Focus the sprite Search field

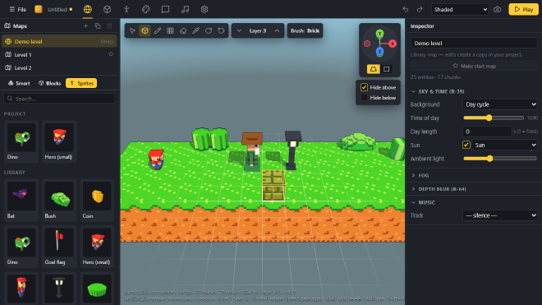point(59,99)
